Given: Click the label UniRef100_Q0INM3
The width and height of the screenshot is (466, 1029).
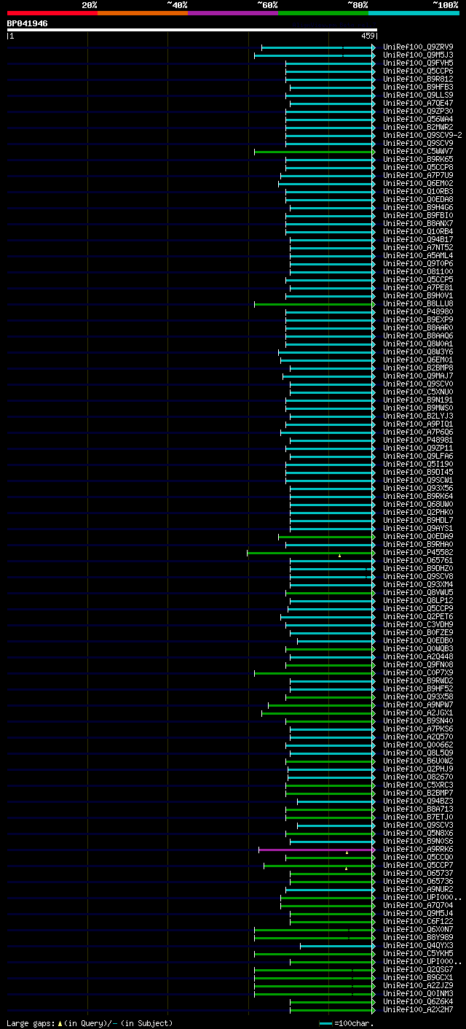Looking at the screenshot, I should 418,993.
